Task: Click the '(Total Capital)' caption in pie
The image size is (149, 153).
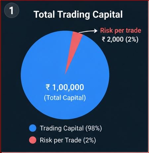Action: (65, 98)
